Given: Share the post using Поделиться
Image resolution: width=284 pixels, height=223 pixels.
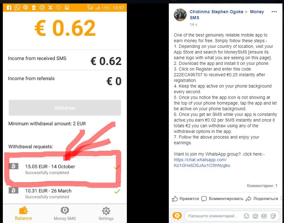Looking at the screenshot, I should (262, 198).
